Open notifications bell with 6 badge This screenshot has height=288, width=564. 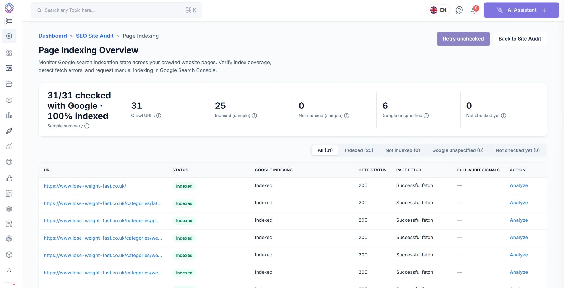coord(474,10)
